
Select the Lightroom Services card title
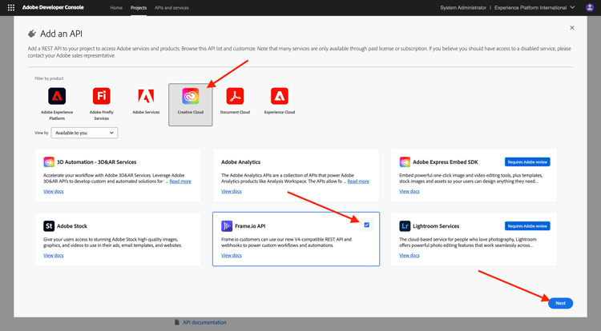tap(436, 226)
